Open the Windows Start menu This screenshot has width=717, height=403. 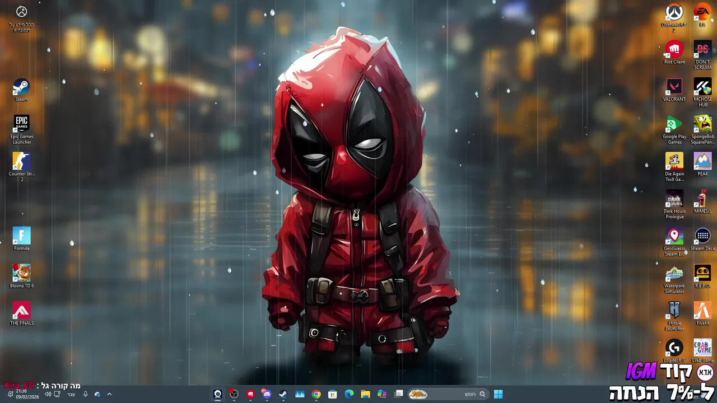[x=498, y=394]
